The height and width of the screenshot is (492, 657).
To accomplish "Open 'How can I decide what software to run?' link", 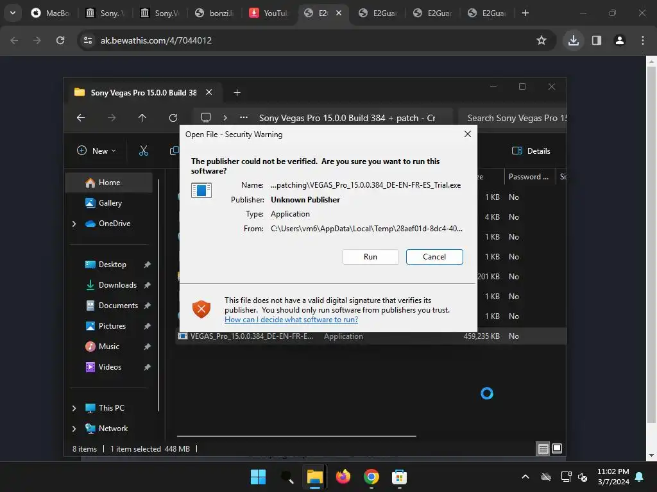I will point(291,320).
